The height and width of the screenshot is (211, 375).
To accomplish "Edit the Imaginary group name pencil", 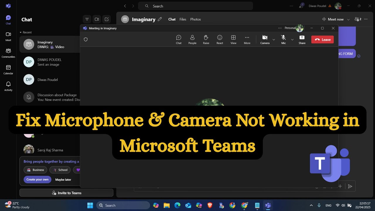I will 160,19.
